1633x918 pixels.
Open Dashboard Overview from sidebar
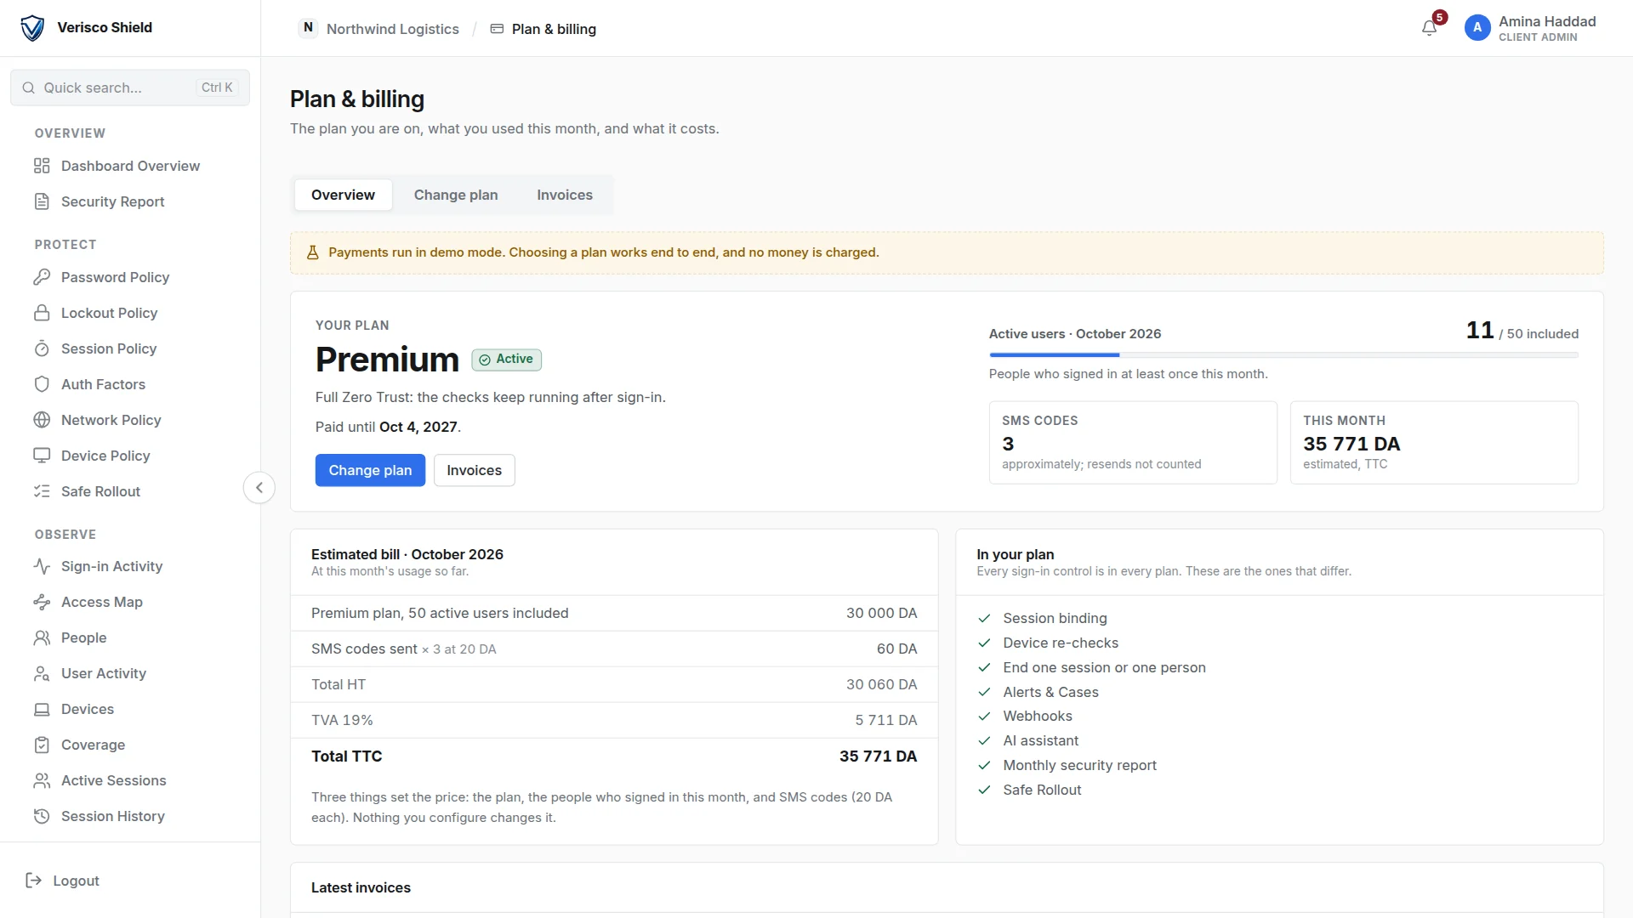(x=129, y=166)
